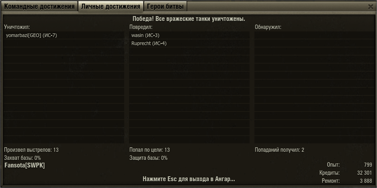Click the Кредиты value 32 301
Screen dimensions: 377x188
(364, 173)
